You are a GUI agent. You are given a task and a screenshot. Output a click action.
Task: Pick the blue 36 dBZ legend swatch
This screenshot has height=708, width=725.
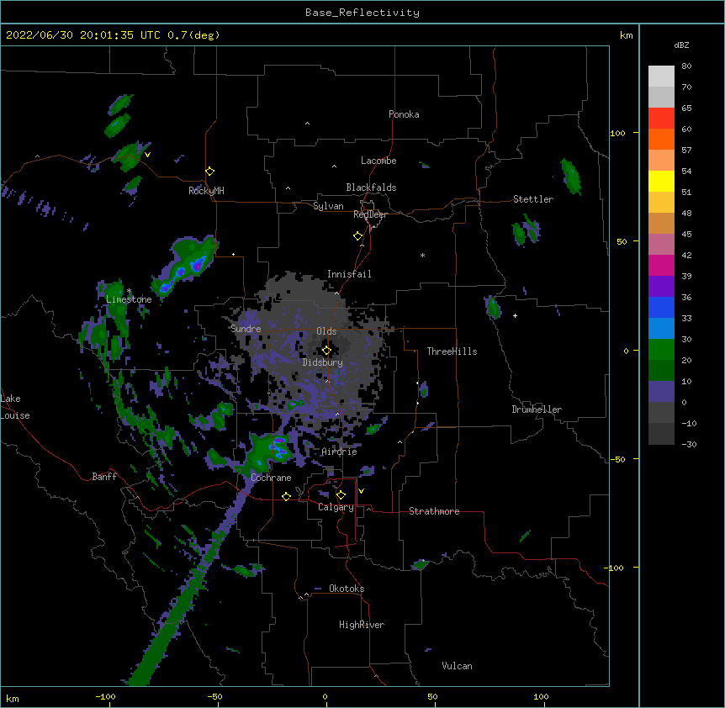(661, 307)
